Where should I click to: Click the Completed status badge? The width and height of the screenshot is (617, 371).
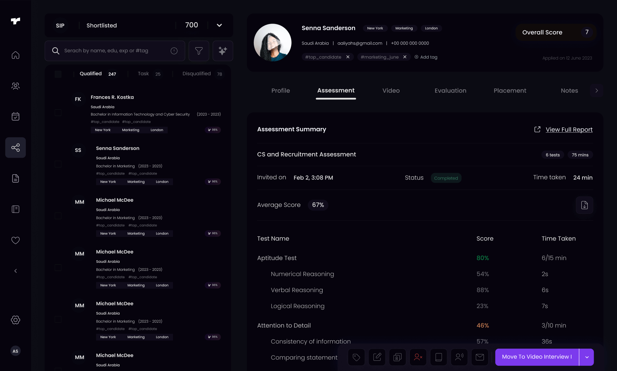[x=446, y=178]
